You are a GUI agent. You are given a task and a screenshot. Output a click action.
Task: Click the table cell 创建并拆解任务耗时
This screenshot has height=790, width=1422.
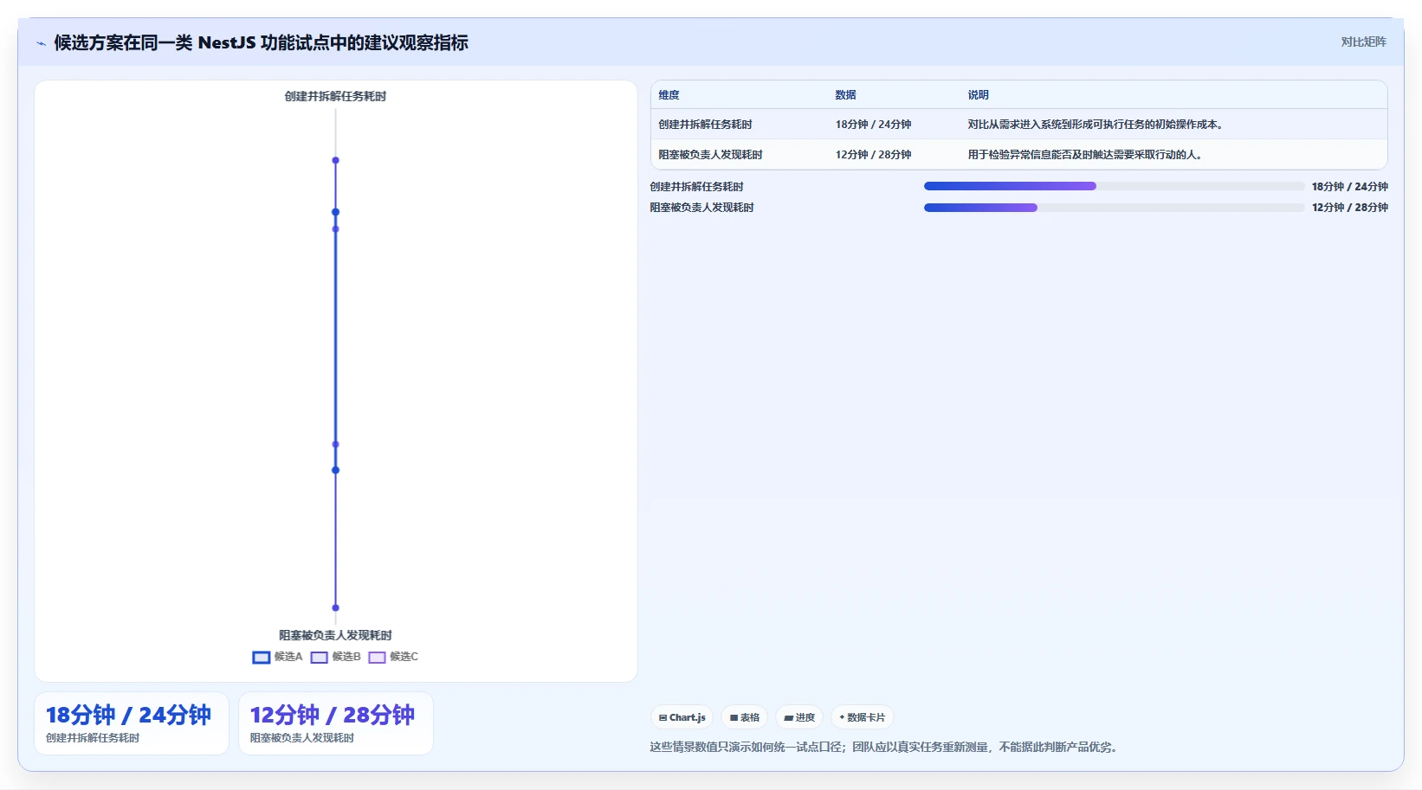[x=705, y=125]
